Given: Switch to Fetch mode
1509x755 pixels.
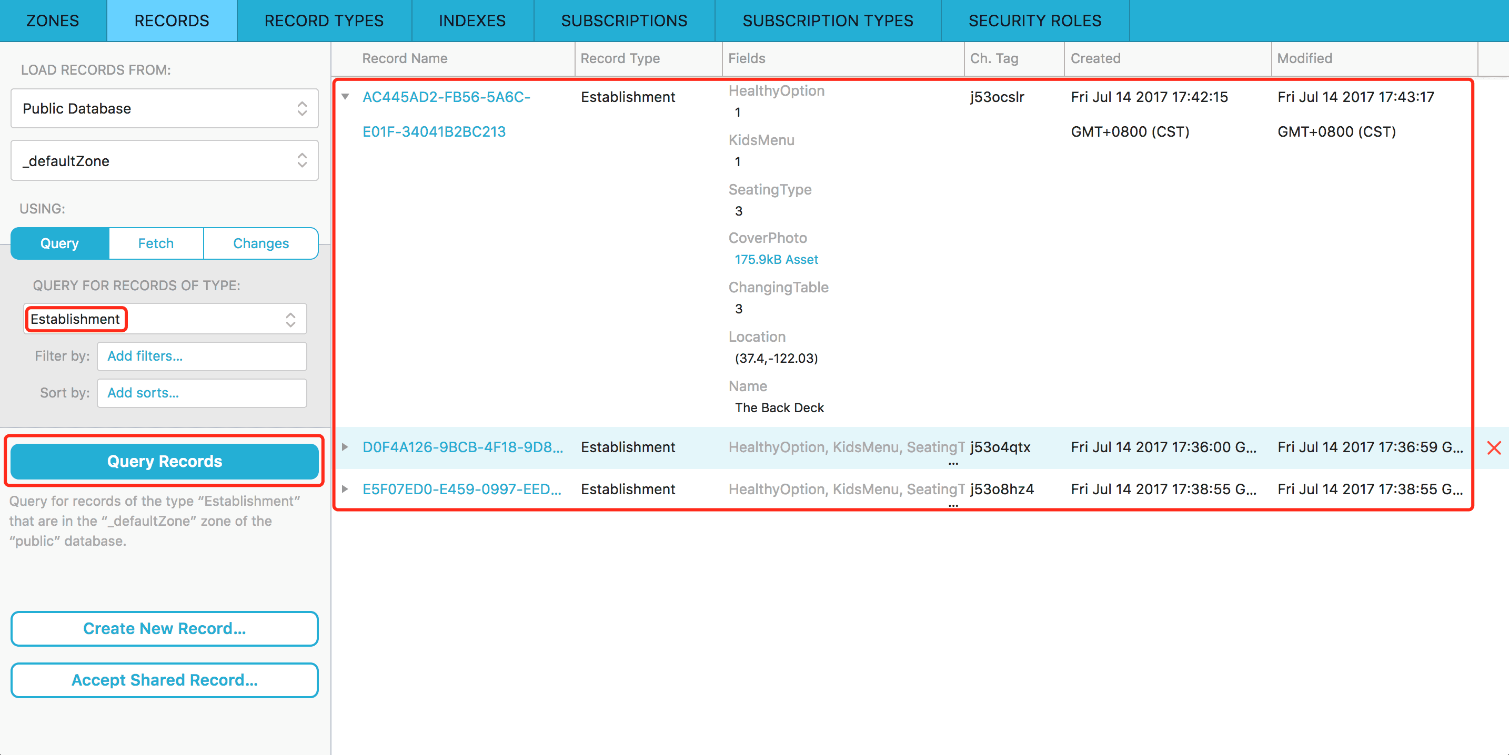Looking at the screenshot, I should pos(156,243).
